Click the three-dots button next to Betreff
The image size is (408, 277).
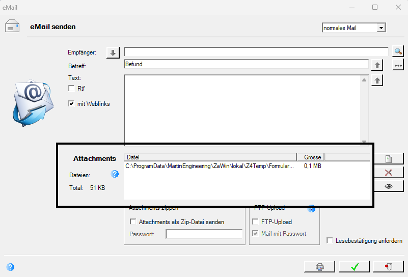click(x=398, y=65)
